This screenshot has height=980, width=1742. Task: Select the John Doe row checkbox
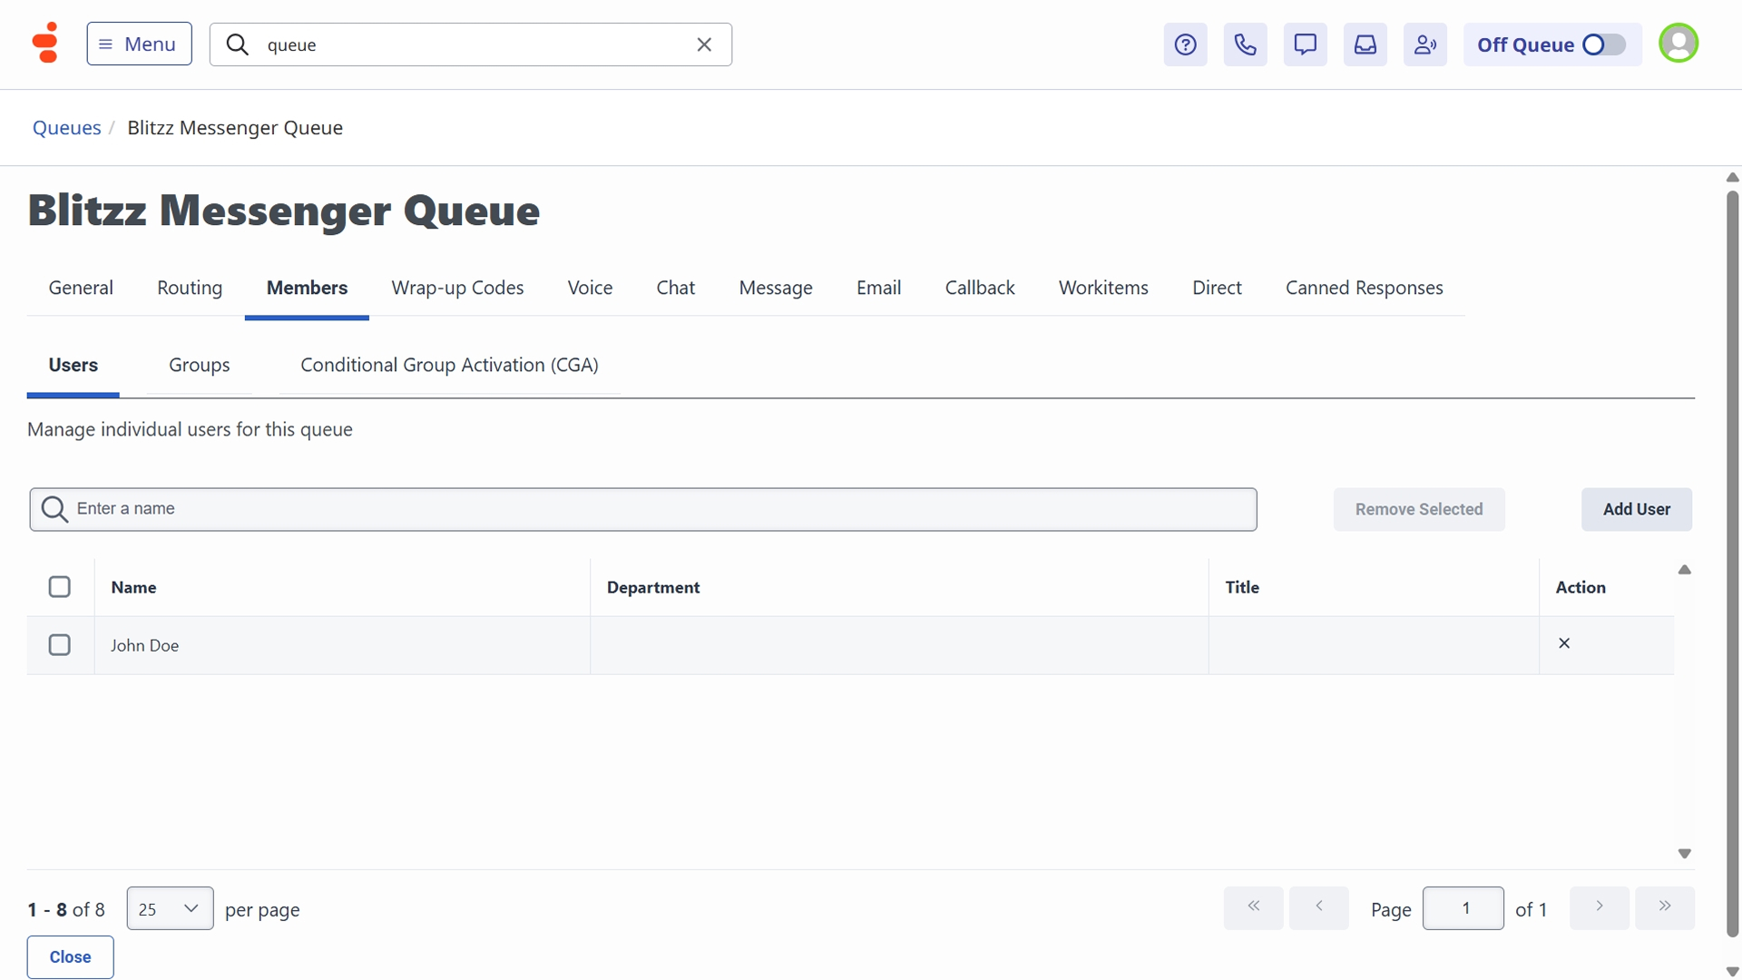(x=60, y=645)
